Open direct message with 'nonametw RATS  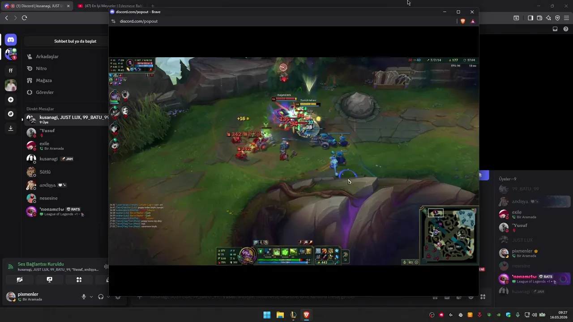pos(66,212)
